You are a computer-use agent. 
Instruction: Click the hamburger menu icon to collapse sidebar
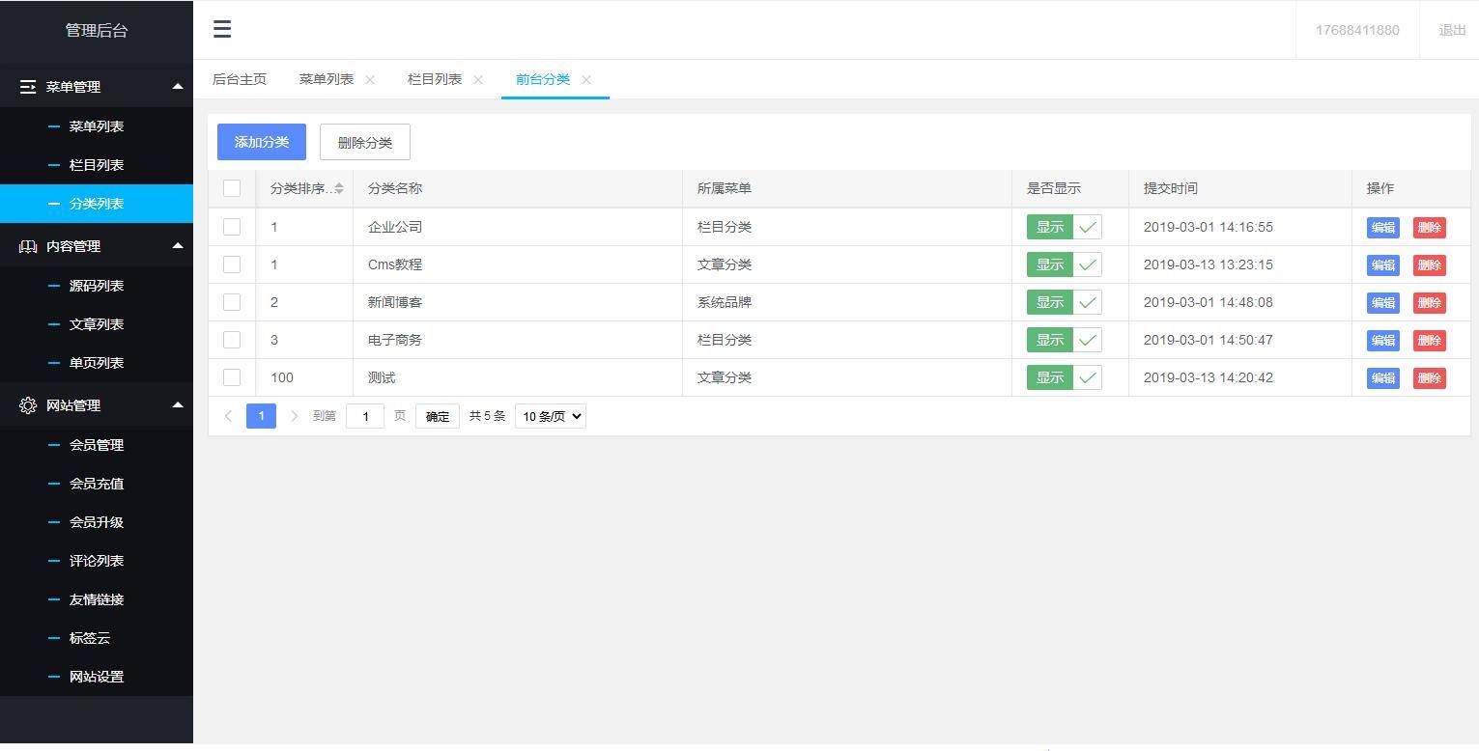pos(222,29)
